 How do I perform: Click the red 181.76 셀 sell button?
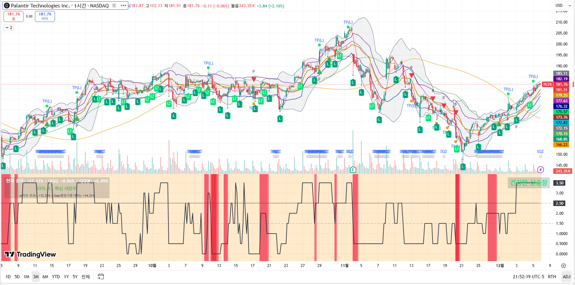click(14, 16)
